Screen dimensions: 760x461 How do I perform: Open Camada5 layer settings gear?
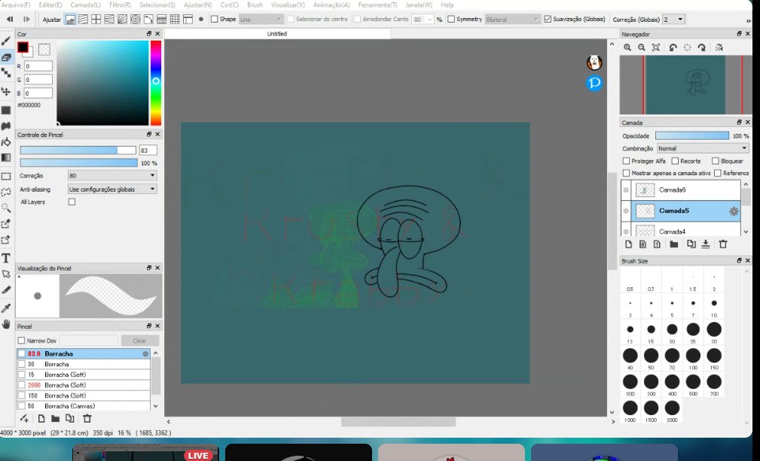tap(734, 211)
